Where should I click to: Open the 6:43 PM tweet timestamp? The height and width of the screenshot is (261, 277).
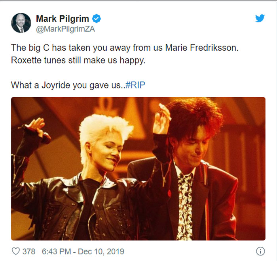(x=56, y=251)
